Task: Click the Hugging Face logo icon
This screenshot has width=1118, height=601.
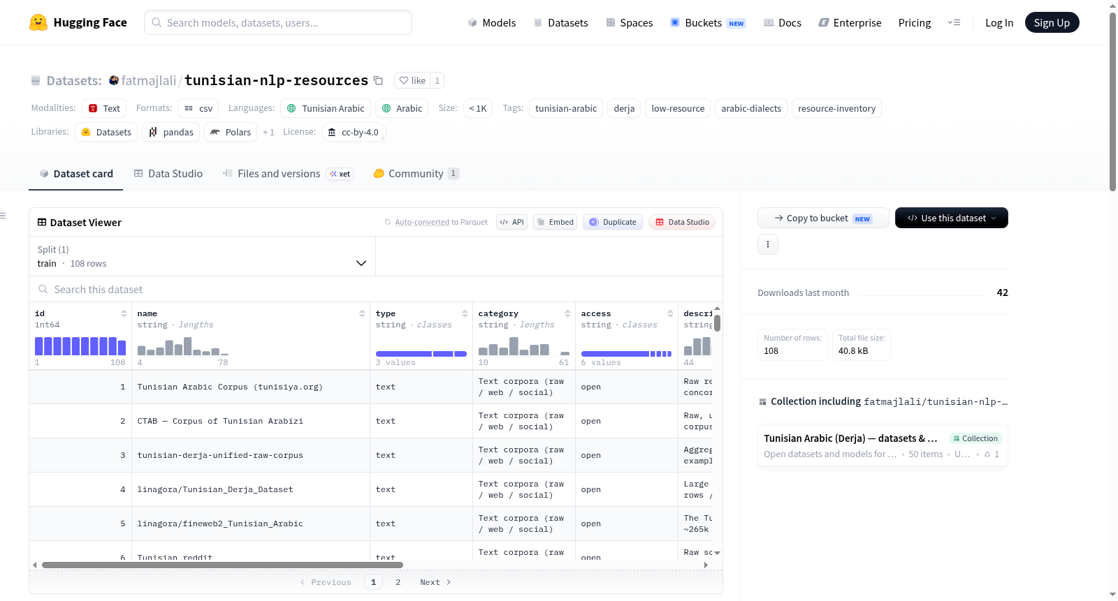Action: coord(38,22)
